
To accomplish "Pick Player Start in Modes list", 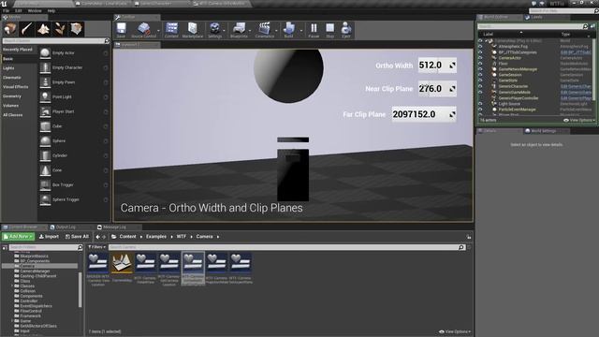I will [74, 111].
